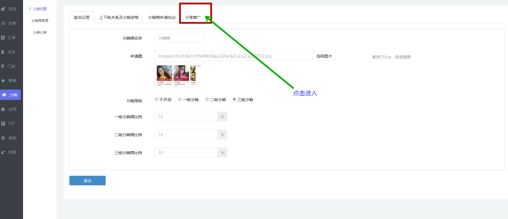Screen dimensions: 508x219
Task: Click the % suffix of 一级分销商比例
Action: [222, 117]
